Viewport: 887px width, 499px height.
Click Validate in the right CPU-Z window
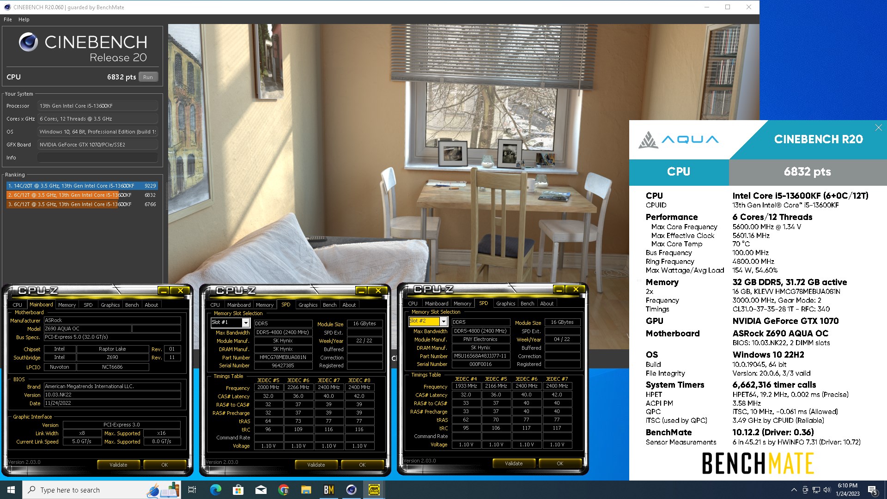(x=514, y=463)
